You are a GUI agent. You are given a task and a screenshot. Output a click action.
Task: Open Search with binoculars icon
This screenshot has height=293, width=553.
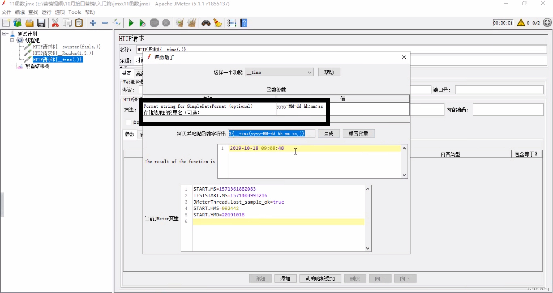pos(206,23)
